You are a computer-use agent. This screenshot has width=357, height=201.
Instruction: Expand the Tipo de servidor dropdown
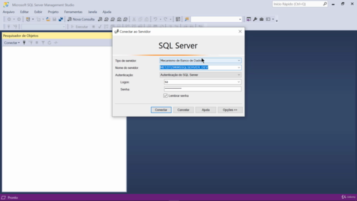click(239, 61)
